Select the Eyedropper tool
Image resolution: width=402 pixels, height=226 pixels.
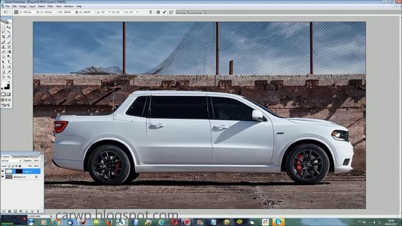coord(9,72)
